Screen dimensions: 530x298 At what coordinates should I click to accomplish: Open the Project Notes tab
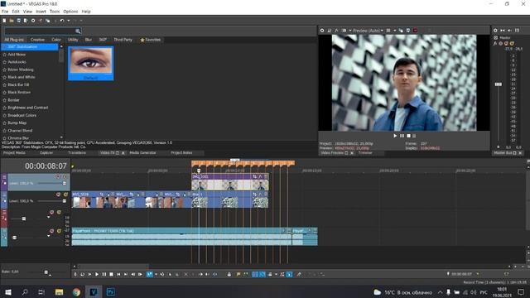pyautogui.click(x=181, y=152)
